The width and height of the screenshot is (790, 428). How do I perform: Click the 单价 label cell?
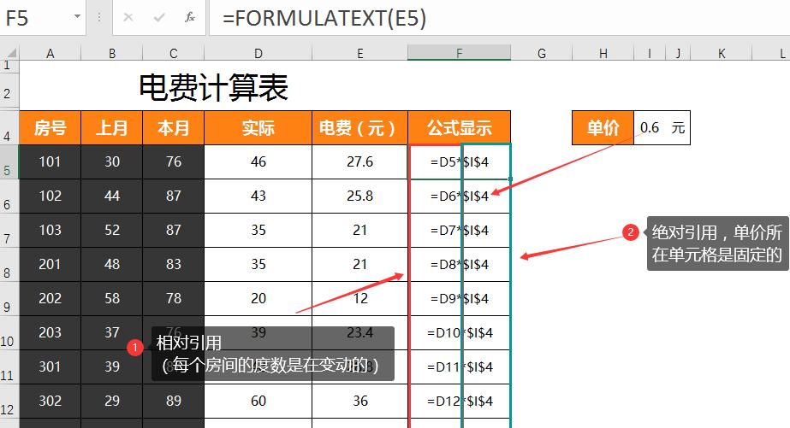tap(603, 128)
